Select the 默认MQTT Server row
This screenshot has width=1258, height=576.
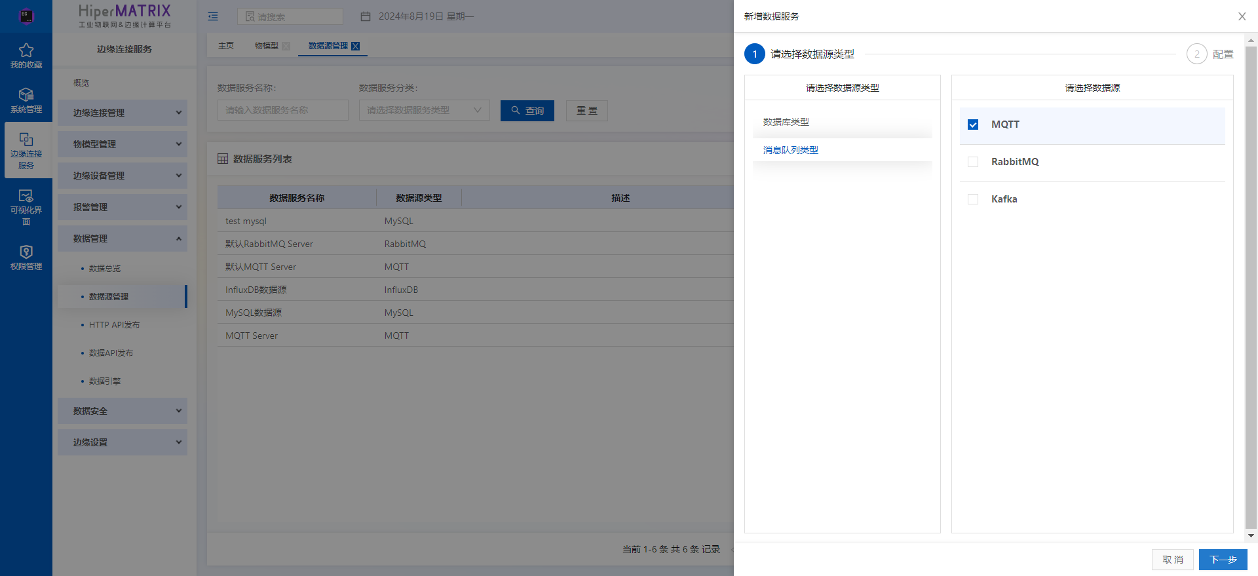coord(476,267)
